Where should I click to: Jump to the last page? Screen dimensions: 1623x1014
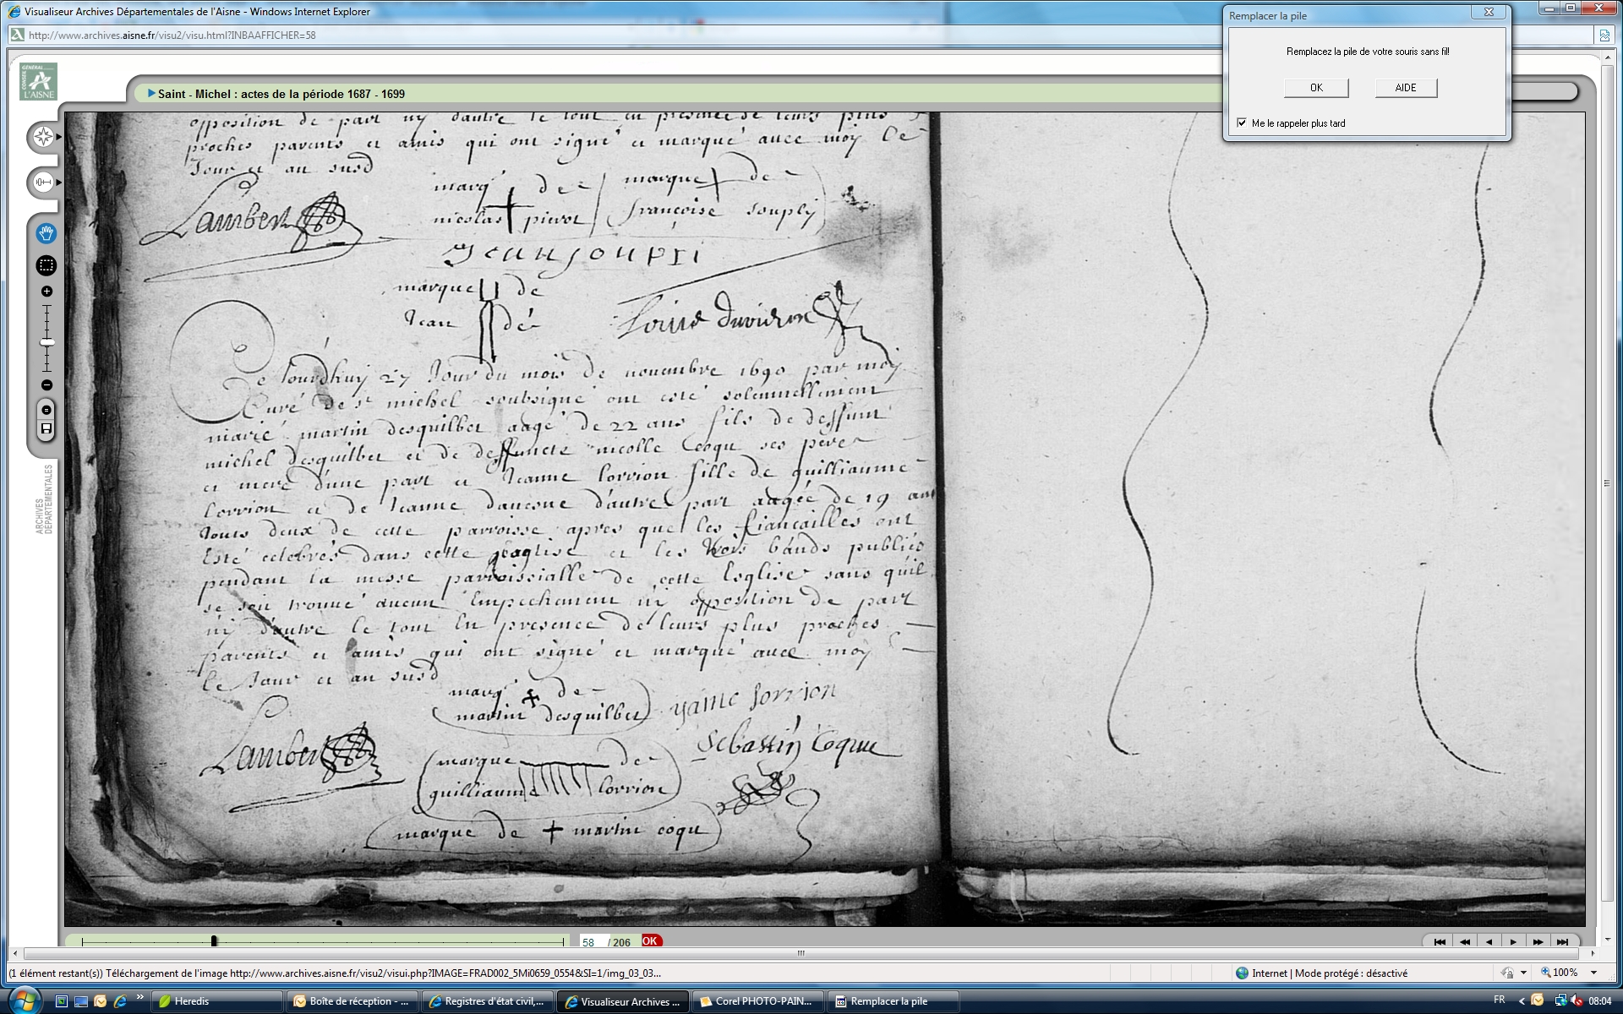click(x=1562, y=942)
